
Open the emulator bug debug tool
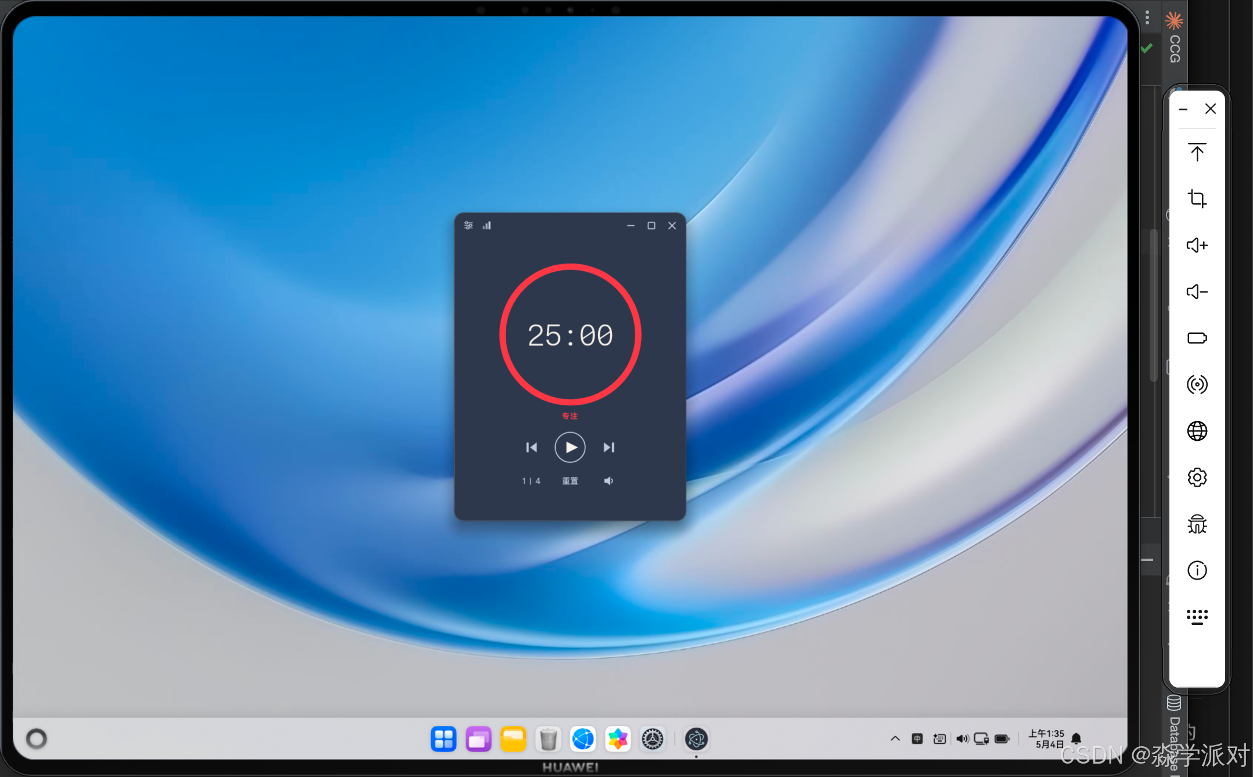pos(1197,524)
